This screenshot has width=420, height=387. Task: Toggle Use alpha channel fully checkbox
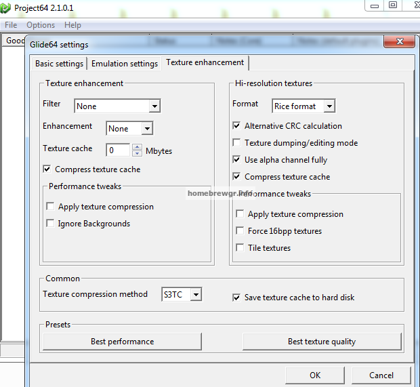click(236, 160)
